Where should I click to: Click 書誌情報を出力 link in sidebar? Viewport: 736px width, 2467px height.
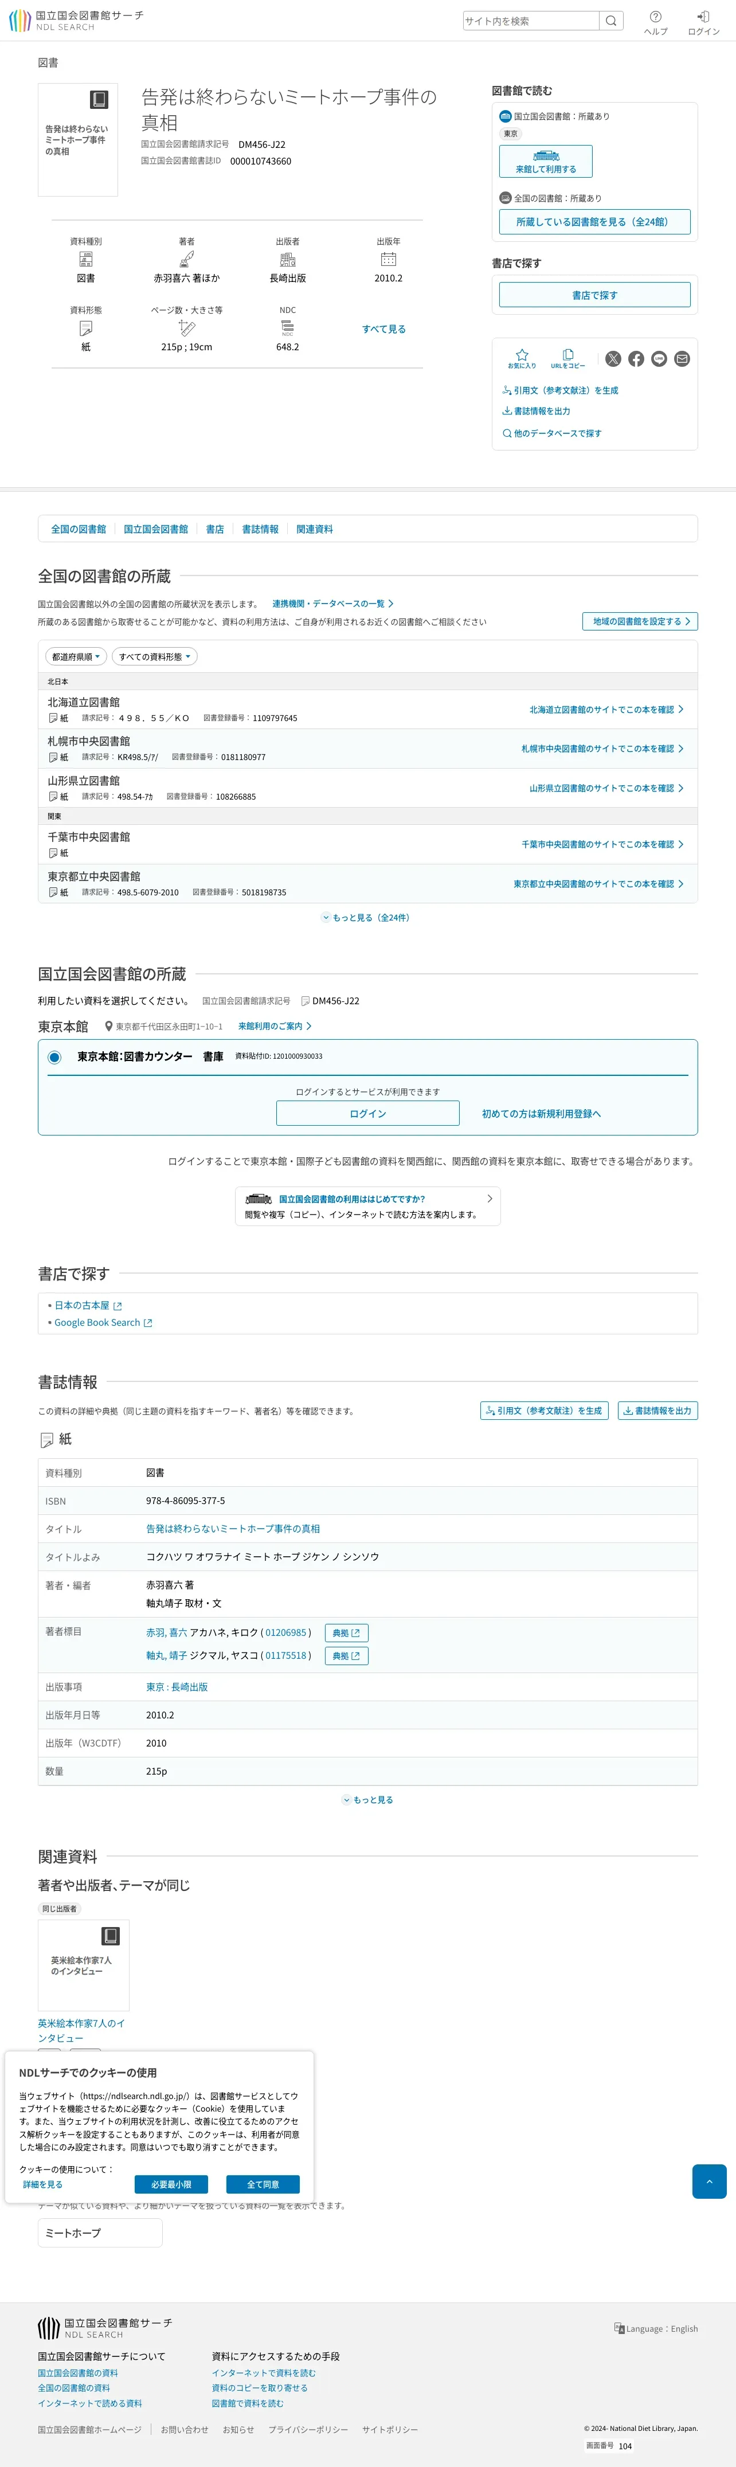(x=537, y=411)
